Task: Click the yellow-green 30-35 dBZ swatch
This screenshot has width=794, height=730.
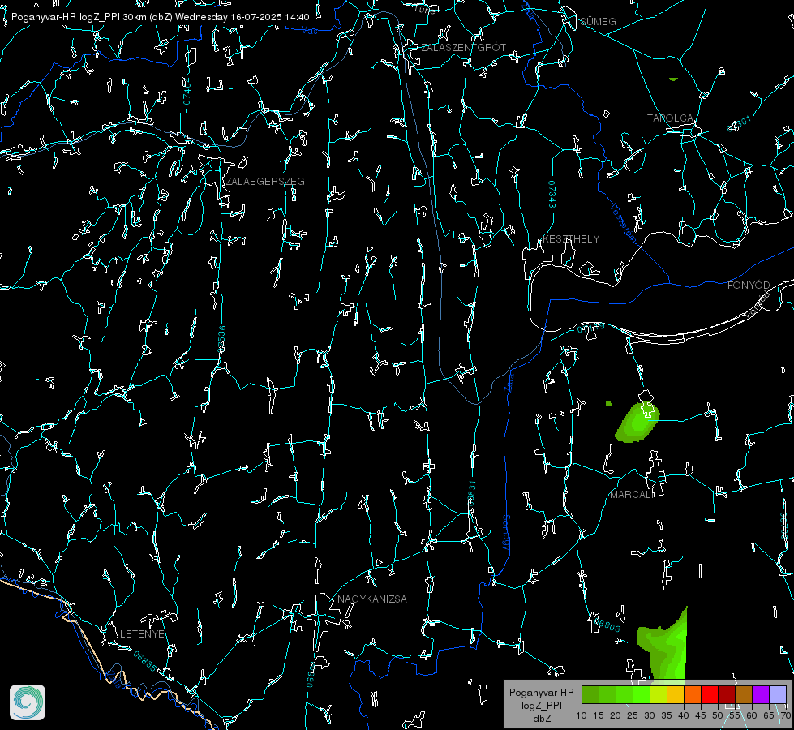Action: click(x=659, y=694)
